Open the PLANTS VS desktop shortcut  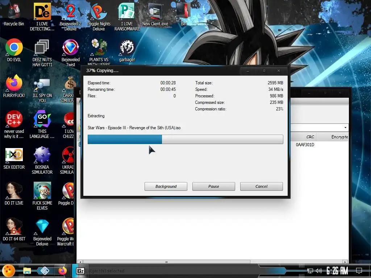point(99,51)
